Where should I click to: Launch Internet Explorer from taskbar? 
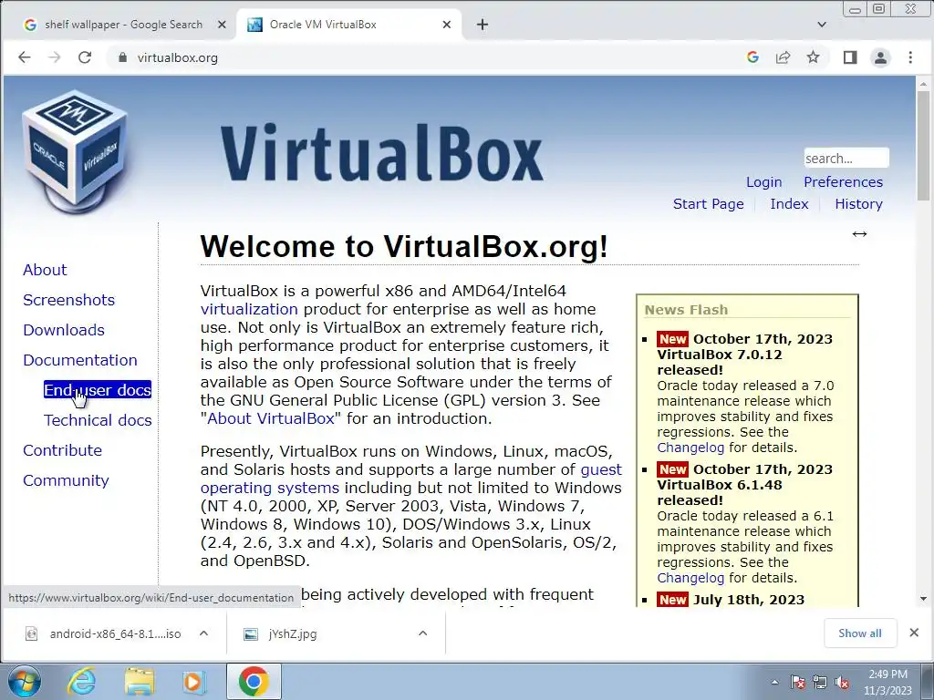[x=81, y=681]
